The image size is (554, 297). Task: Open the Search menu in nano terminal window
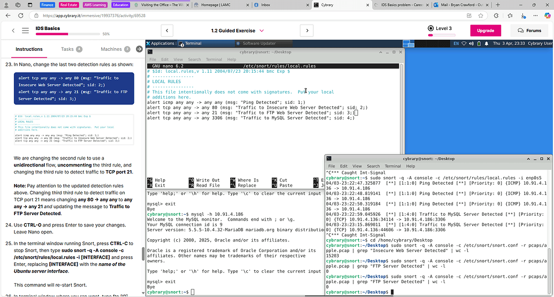[194, 59]
